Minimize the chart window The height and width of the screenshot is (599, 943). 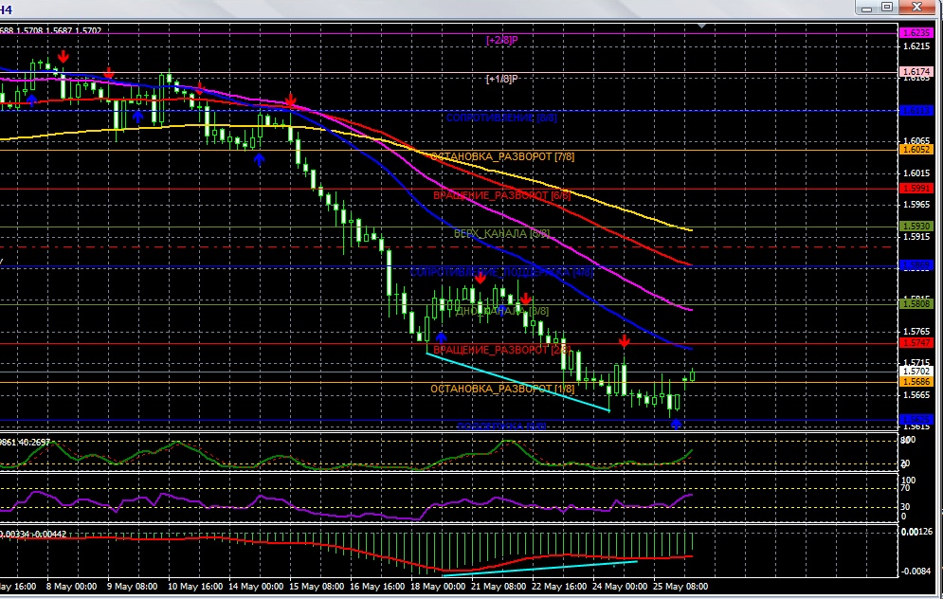pos(864,8)
